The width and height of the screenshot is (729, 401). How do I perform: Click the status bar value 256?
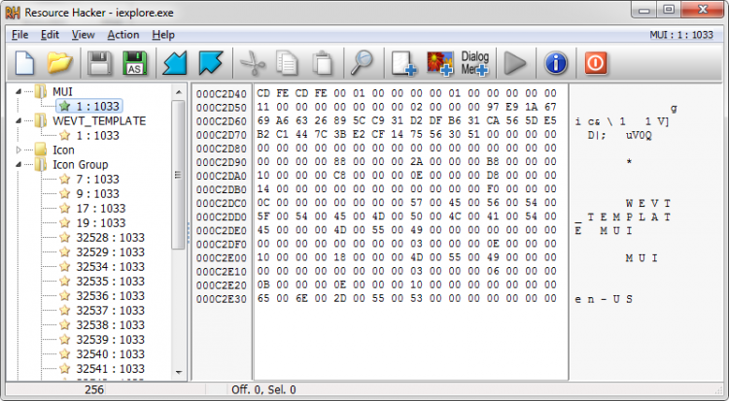(x=94, y=390)
